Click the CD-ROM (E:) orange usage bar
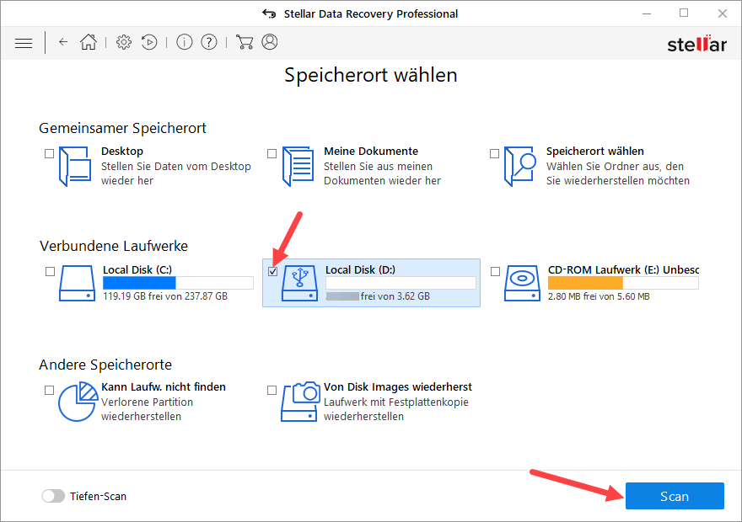The width and height of the screenshot is (742, 522). click(x=623, y=283)
